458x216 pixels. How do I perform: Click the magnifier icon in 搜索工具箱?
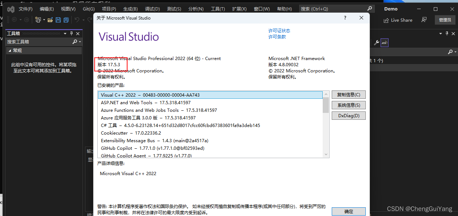(x=75, y=42)
